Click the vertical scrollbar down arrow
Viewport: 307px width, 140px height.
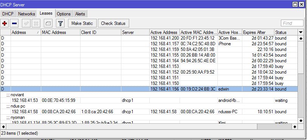click(301, 120)
